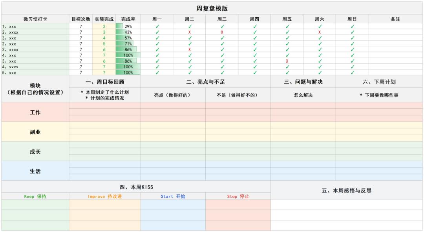
Task: Click the red X in the 周五 column
Action: tap(287, 61)
